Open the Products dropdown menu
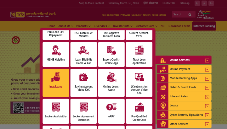This screenshot has height=129, width=227. [x=83, y=26]
